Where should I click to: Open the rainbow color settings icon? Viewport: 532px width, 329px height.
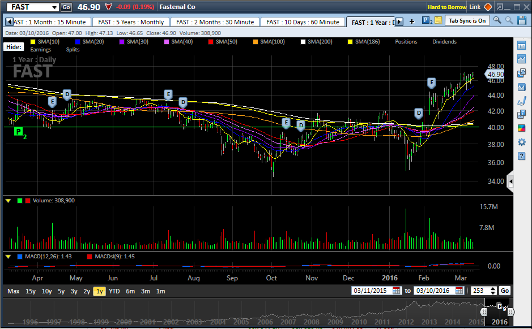pyautogui.click(x=521, y=128)
